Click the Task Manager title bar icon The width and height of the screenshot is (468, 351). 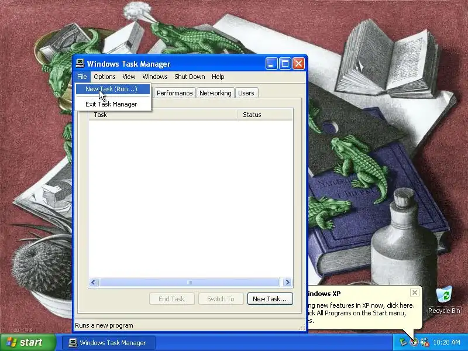click(x=80, y=63)
